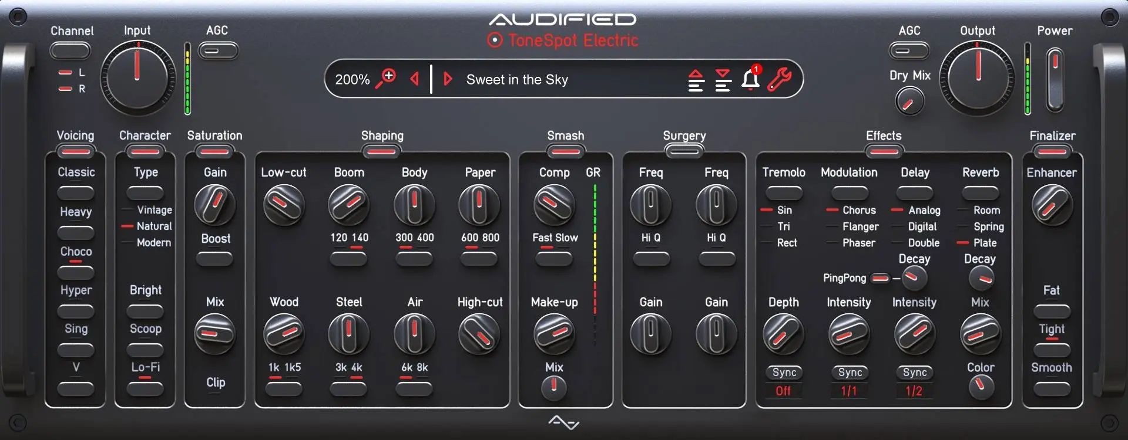1128x440 pixels.
Task: Switch the Air 6k/8k frequency button
Action: point(414,388)
